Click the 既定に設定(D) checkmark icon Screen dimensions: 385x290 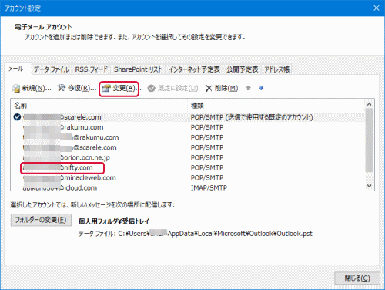click(151, 88)
